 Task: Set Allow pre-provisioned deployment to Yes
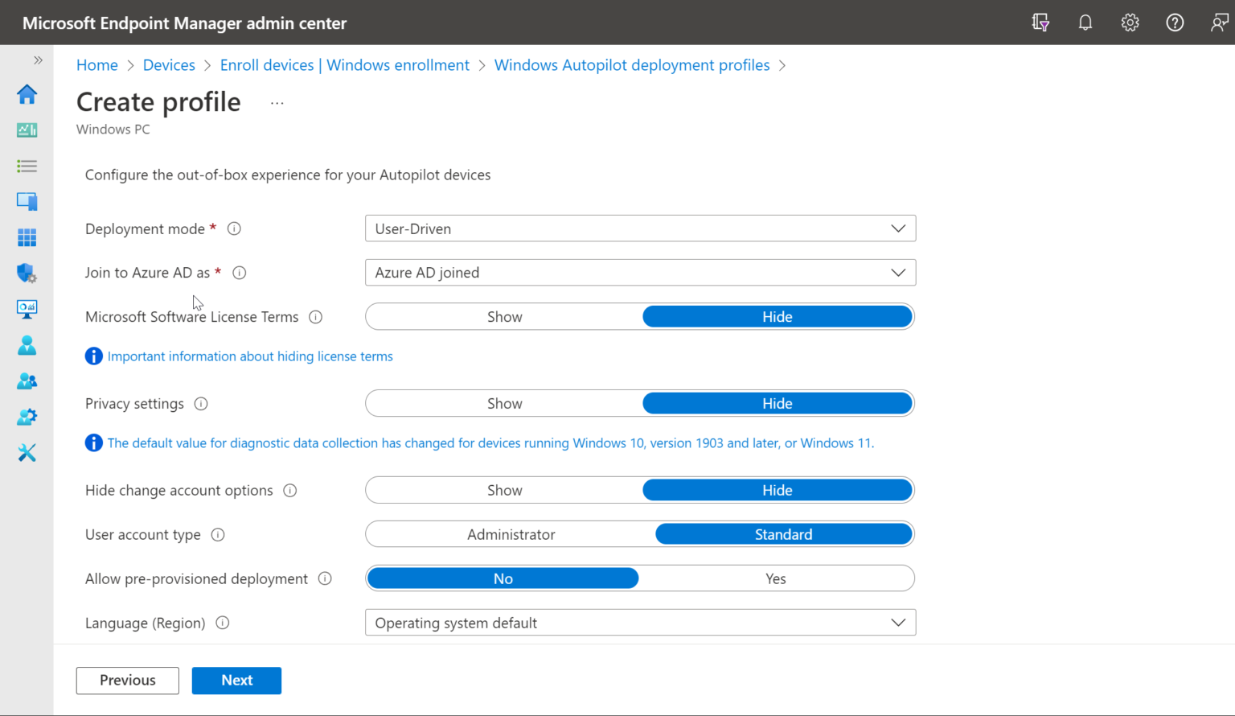click(x=775, y=578)
